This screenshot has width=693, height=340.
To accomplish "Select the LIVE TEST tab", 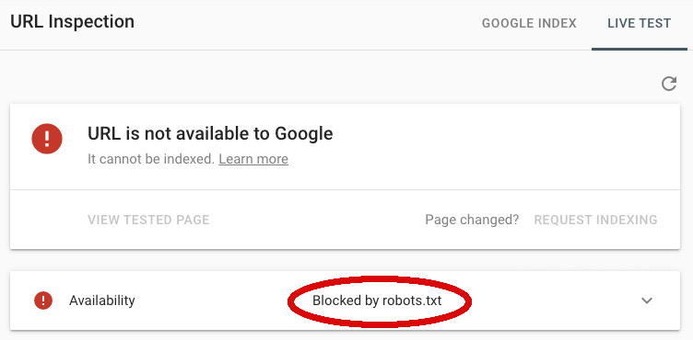I will pos(639,23).
